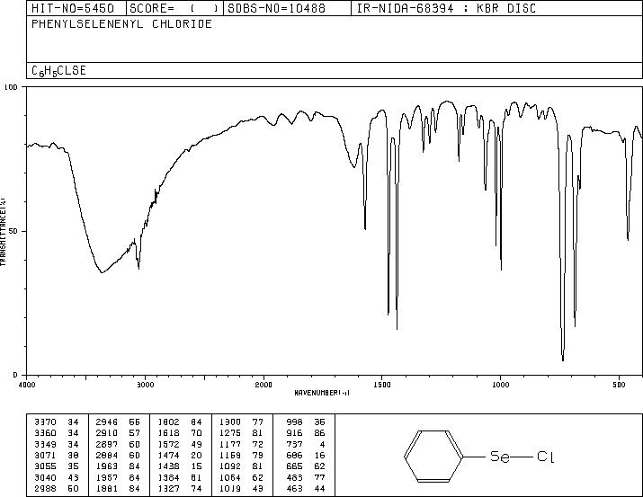Click the 1802 peak entry
This screenshot has height=497, width=643.
click(168, 422)
